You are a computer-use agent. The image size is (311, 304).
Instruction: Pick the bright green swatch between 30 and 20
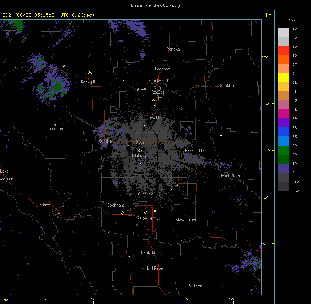click(284, 150)
